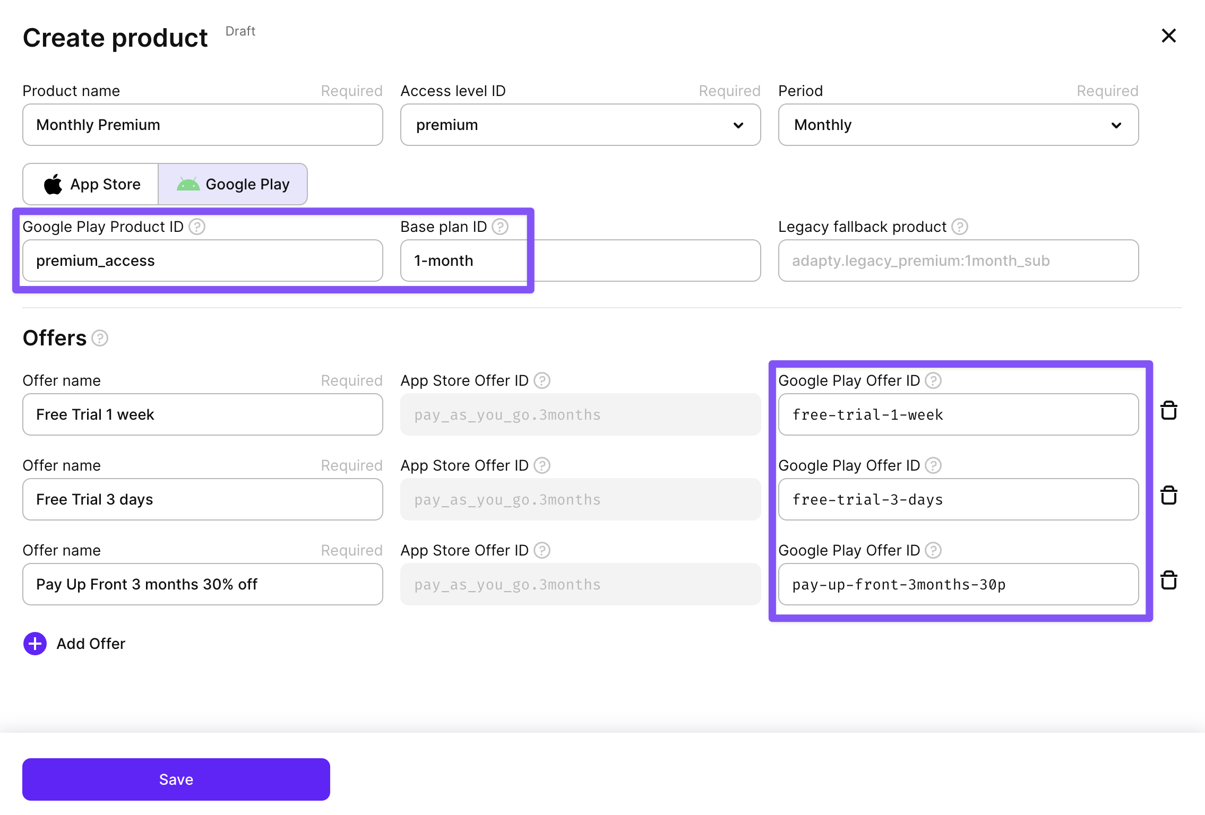Click the Add Offer link text
The height and width of the screenshot is (815, 1205).
tap(91, 644)
